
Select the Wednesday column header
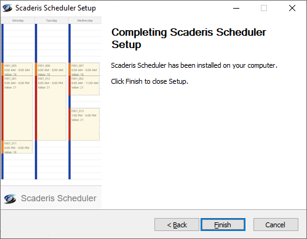coord(85,20)
